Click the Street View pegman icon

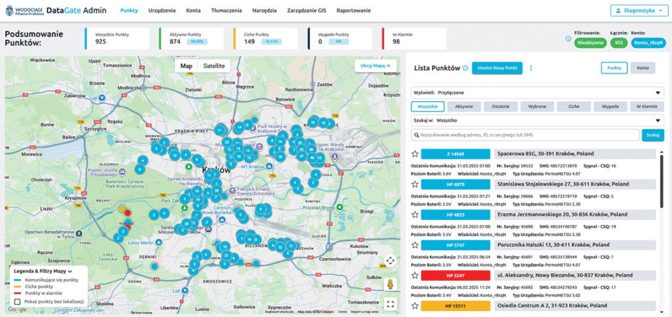coord(390,284)
